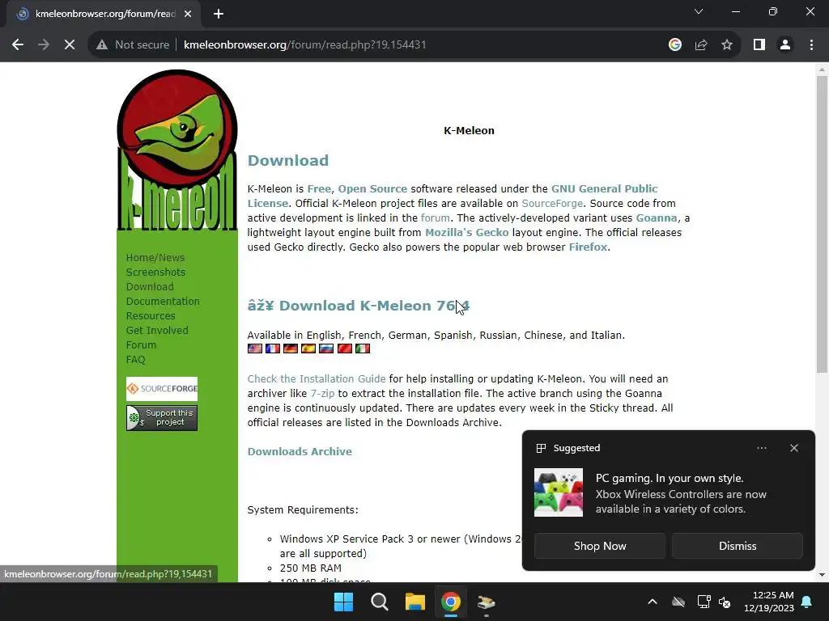
Task: Close the kmeleonbrowser.org tab
Action: 188,14
